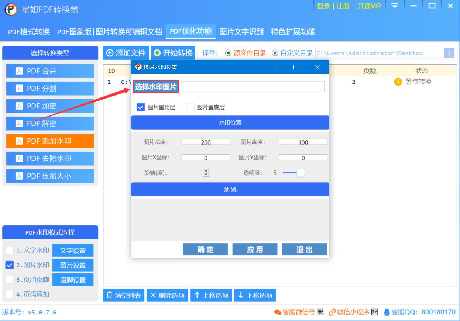Switch to PDF图象版|图片转换可编辑文档 tab
The width and height of the screenshot is (460, 321).
110,32
